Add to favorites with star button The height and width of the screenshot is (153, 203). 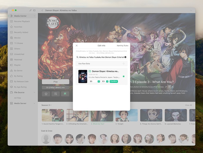tap(46, 94)
